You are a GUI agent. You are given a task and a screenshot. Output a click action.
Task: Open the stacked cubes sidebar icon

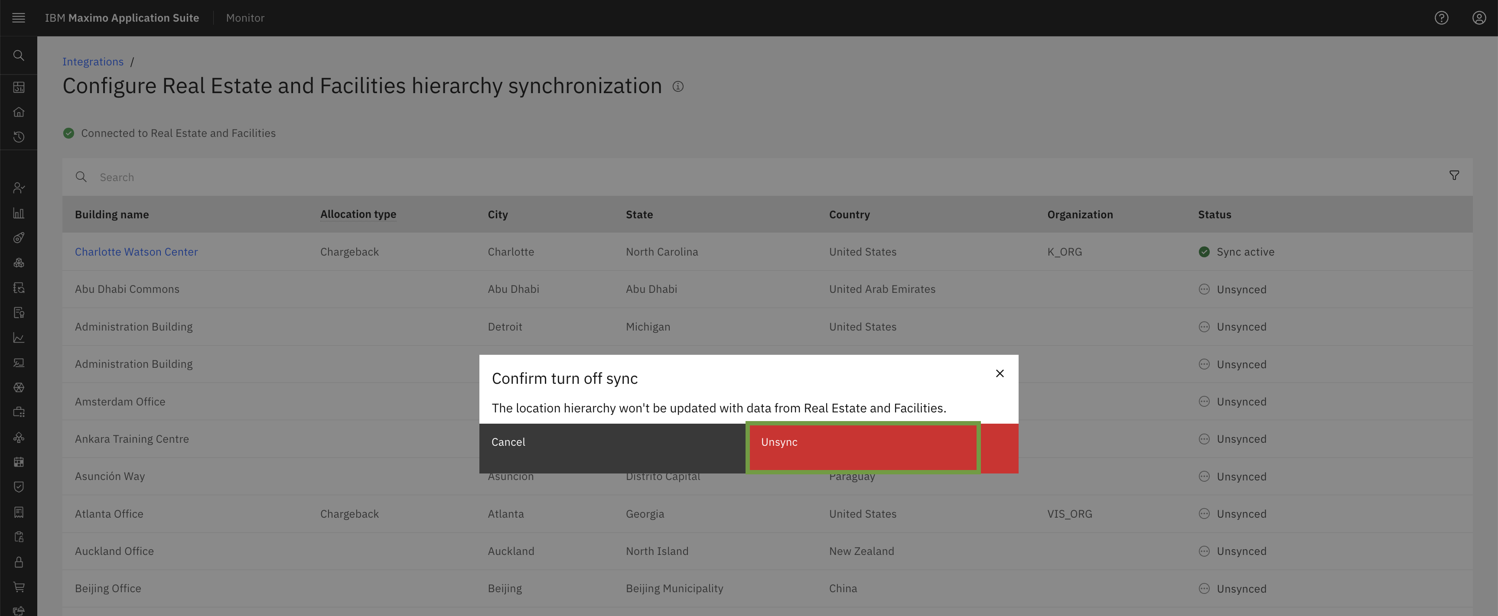point(19,263)
